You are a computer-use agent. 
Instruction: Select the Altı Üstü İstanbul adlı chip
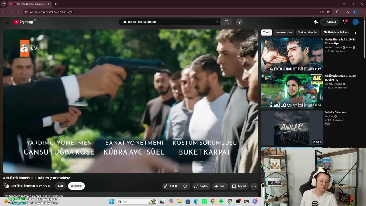(x=336, y=33)
